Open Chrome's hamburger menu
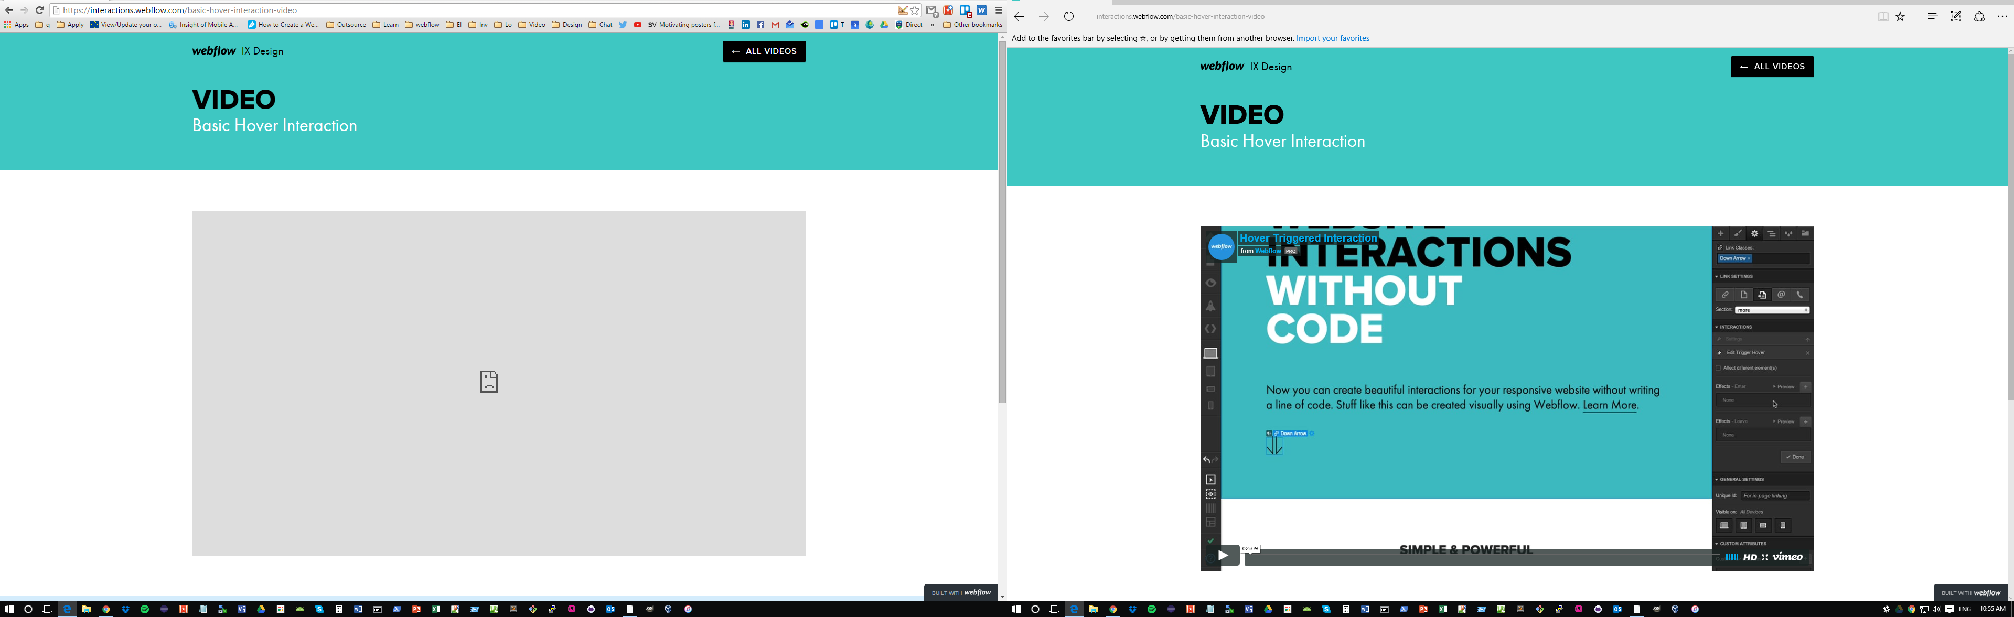 click(999, 10)
